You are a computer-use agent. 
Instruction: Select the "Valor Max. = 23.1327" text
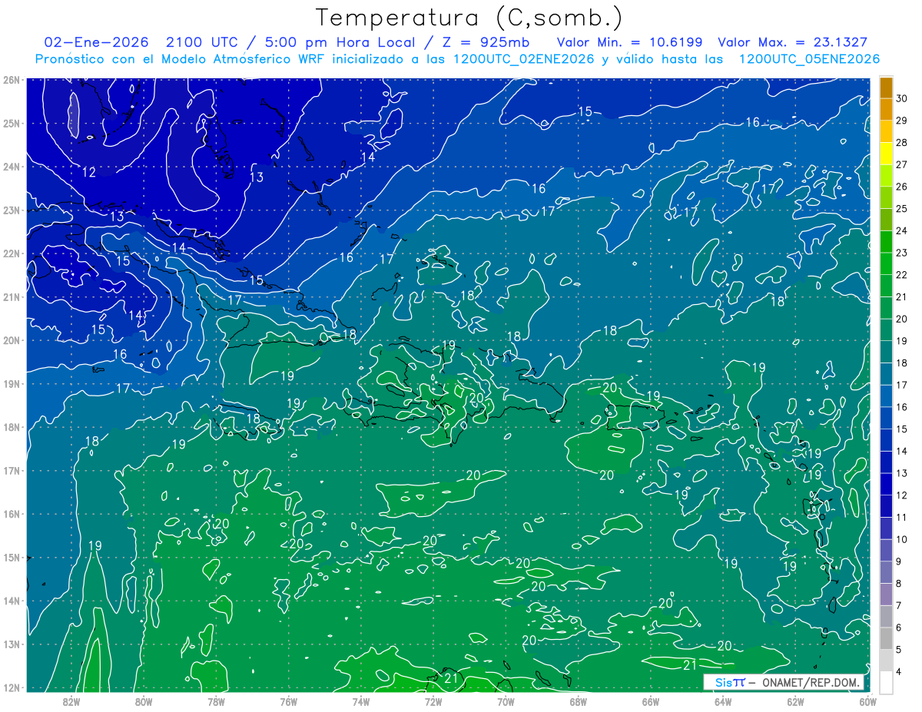pyautogui.click(x=792, y=42)
